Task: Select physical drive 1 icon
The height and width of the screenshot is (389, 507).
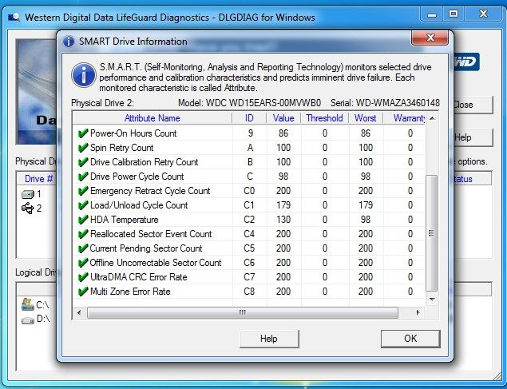Action: click(27, 194)
